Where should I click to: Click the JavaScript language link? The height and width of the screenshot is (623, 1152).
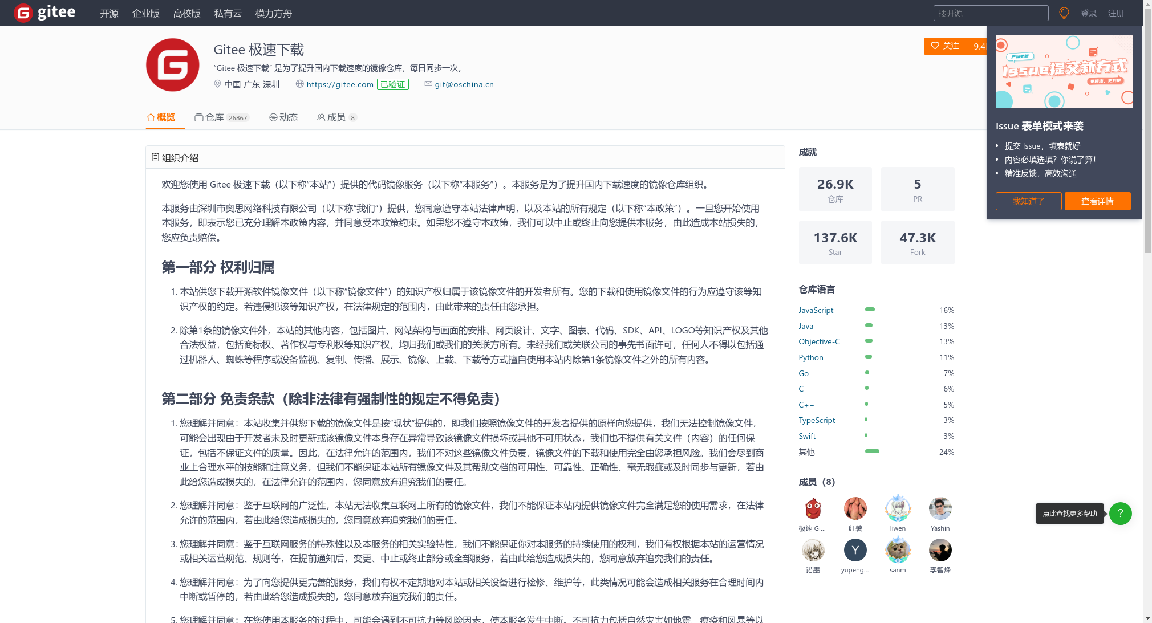point(816,310)
